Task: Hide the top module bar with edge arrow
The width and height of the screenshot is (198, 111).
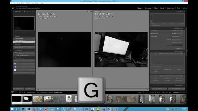Action: click(x=99, y=5)
